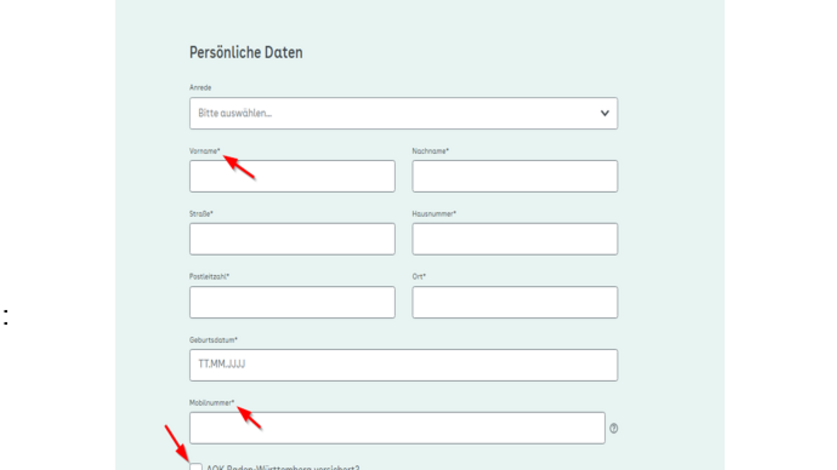Image resolution: width=837 pixels, height=470 pixels.
Task: Click into the Nachname text box
Action: [x=515, y=177]
